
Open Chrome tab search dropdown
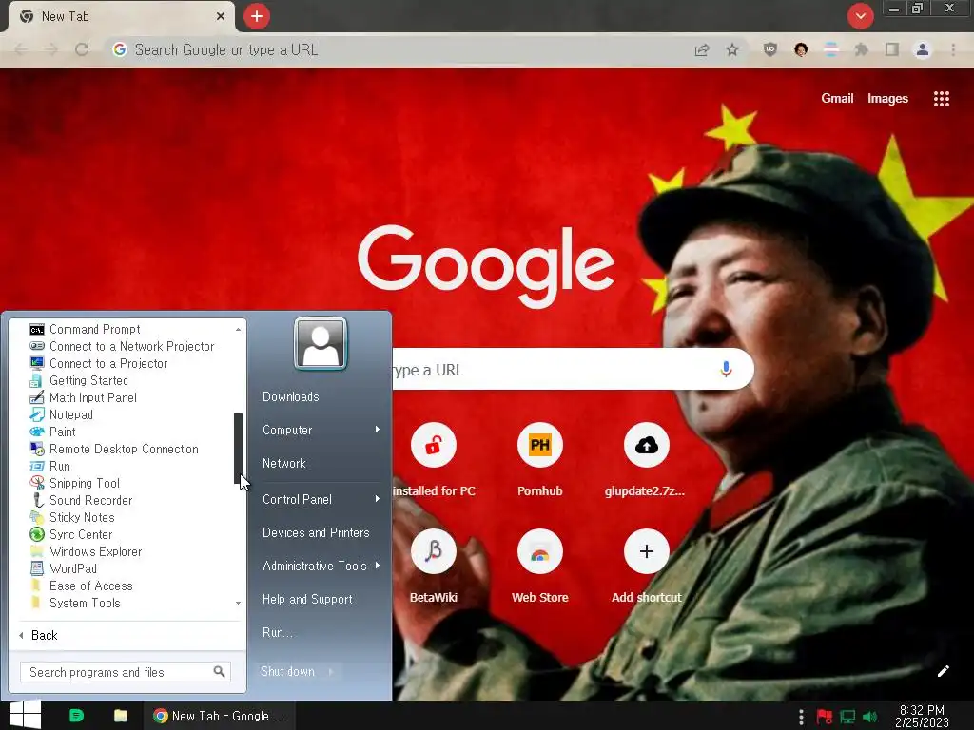tap(860, 16)
